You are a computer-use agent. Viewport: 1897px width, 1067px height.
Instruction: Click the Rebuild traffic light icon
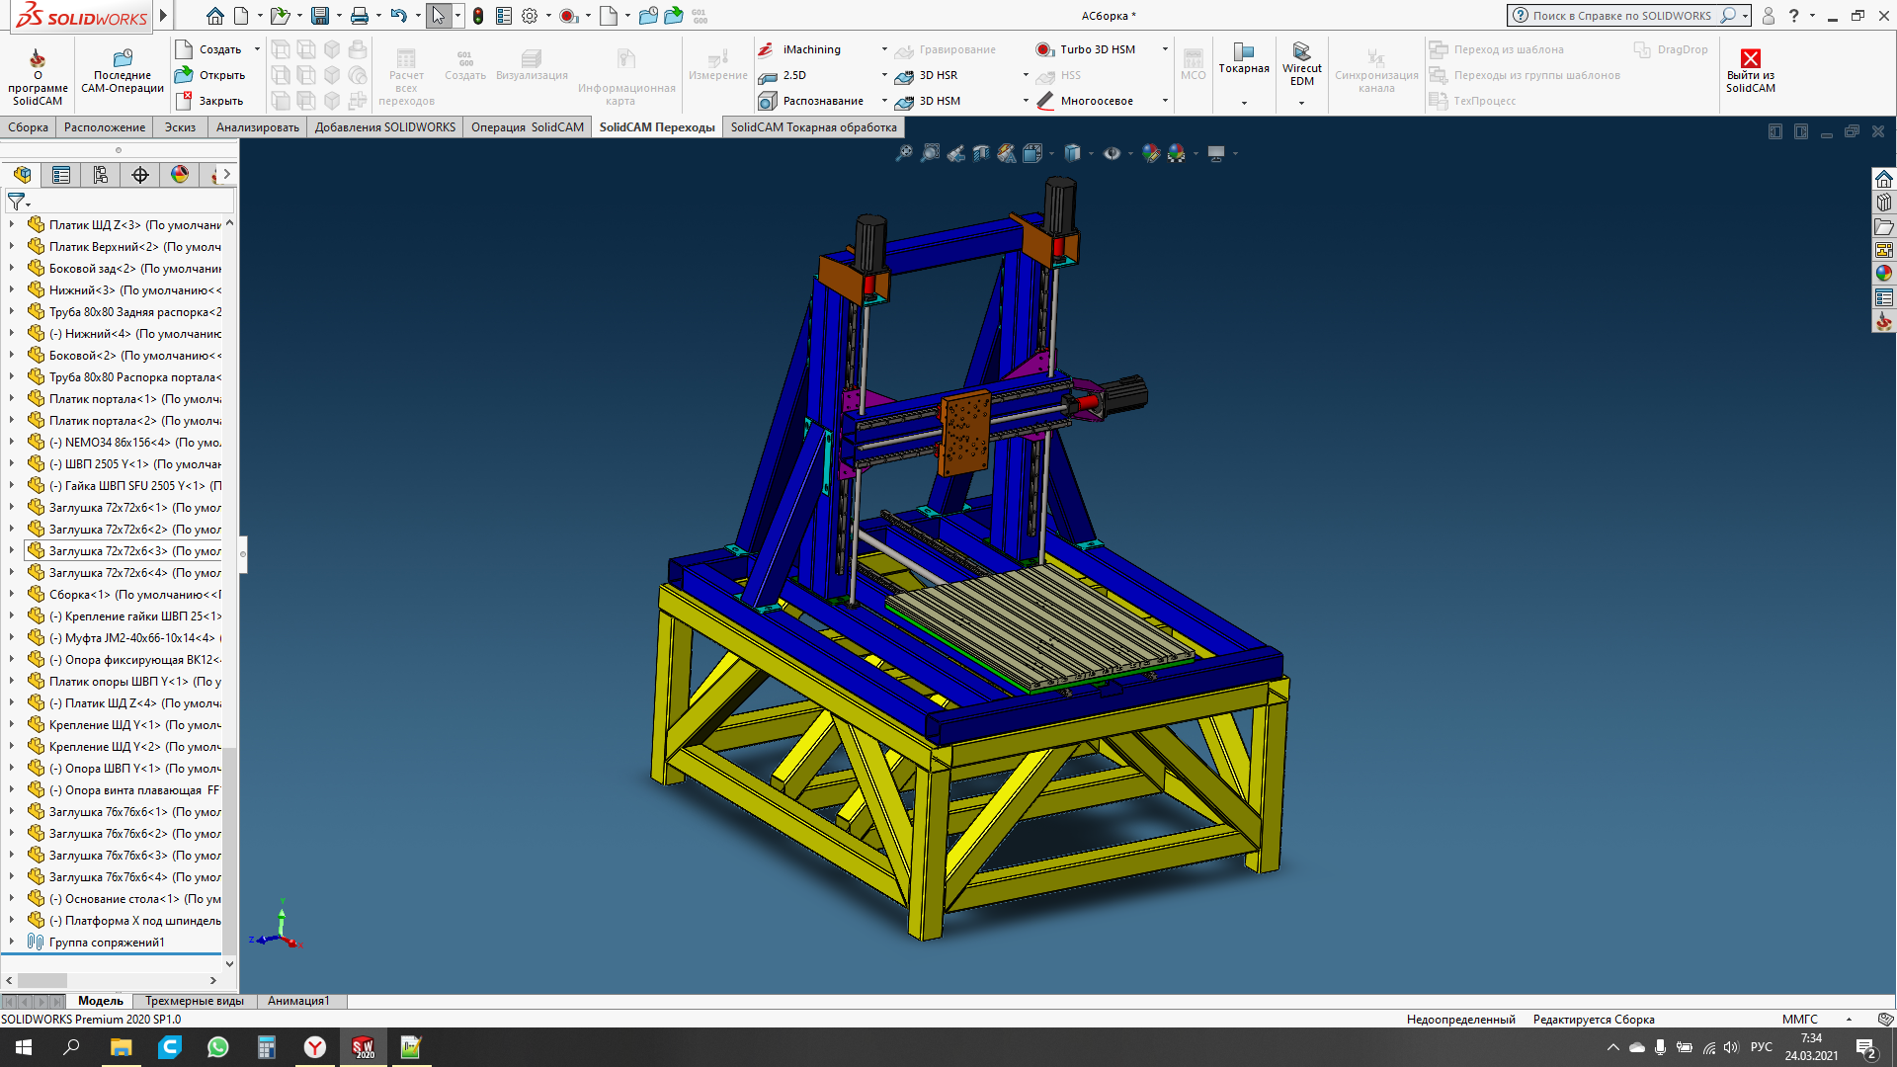[478, 16]
